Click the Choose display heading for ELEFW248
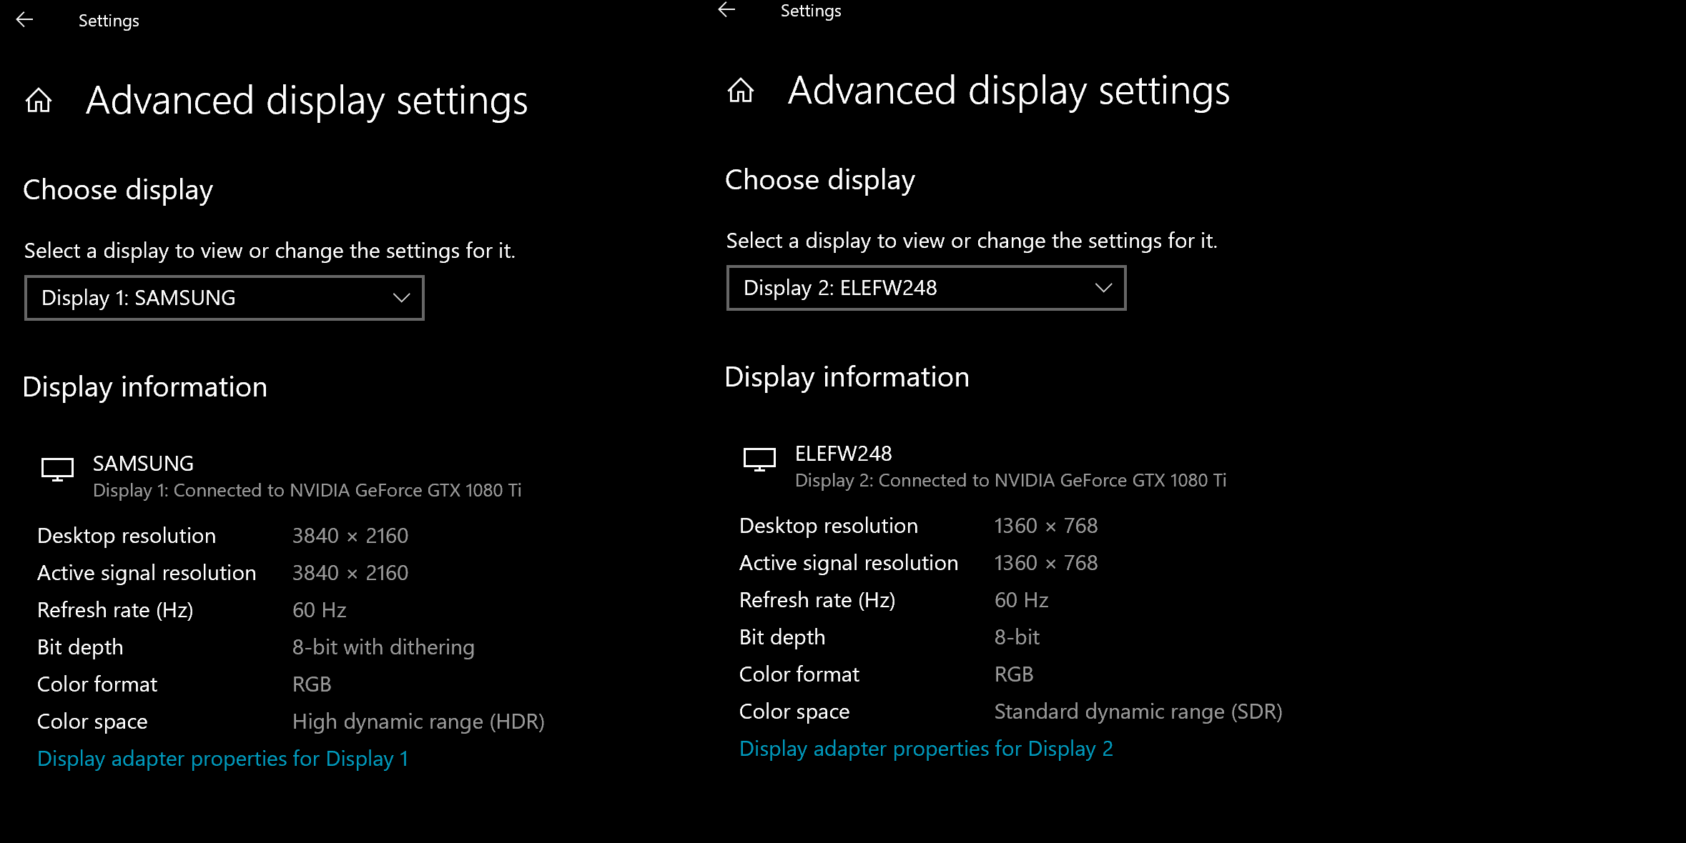 click(819, 179)
